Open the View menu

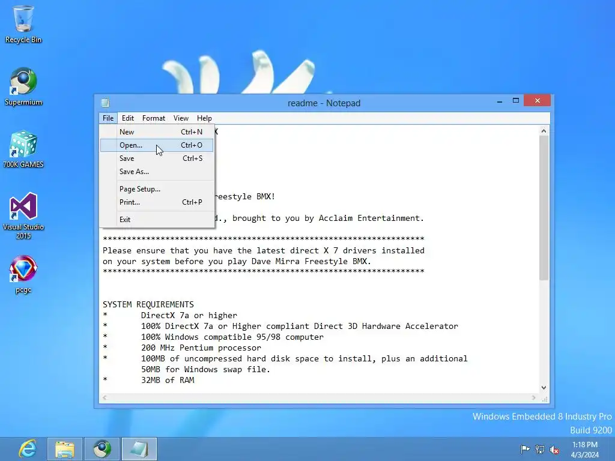pyautogui.click(x=181, y=118)
